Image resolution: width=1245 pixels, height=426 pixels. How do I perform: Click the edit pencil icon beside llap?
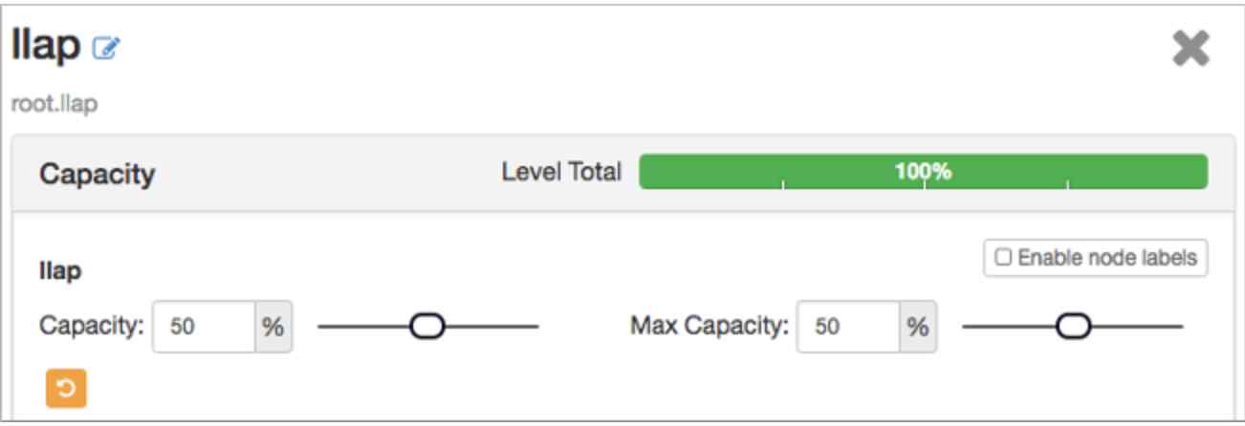coord(105,47)
